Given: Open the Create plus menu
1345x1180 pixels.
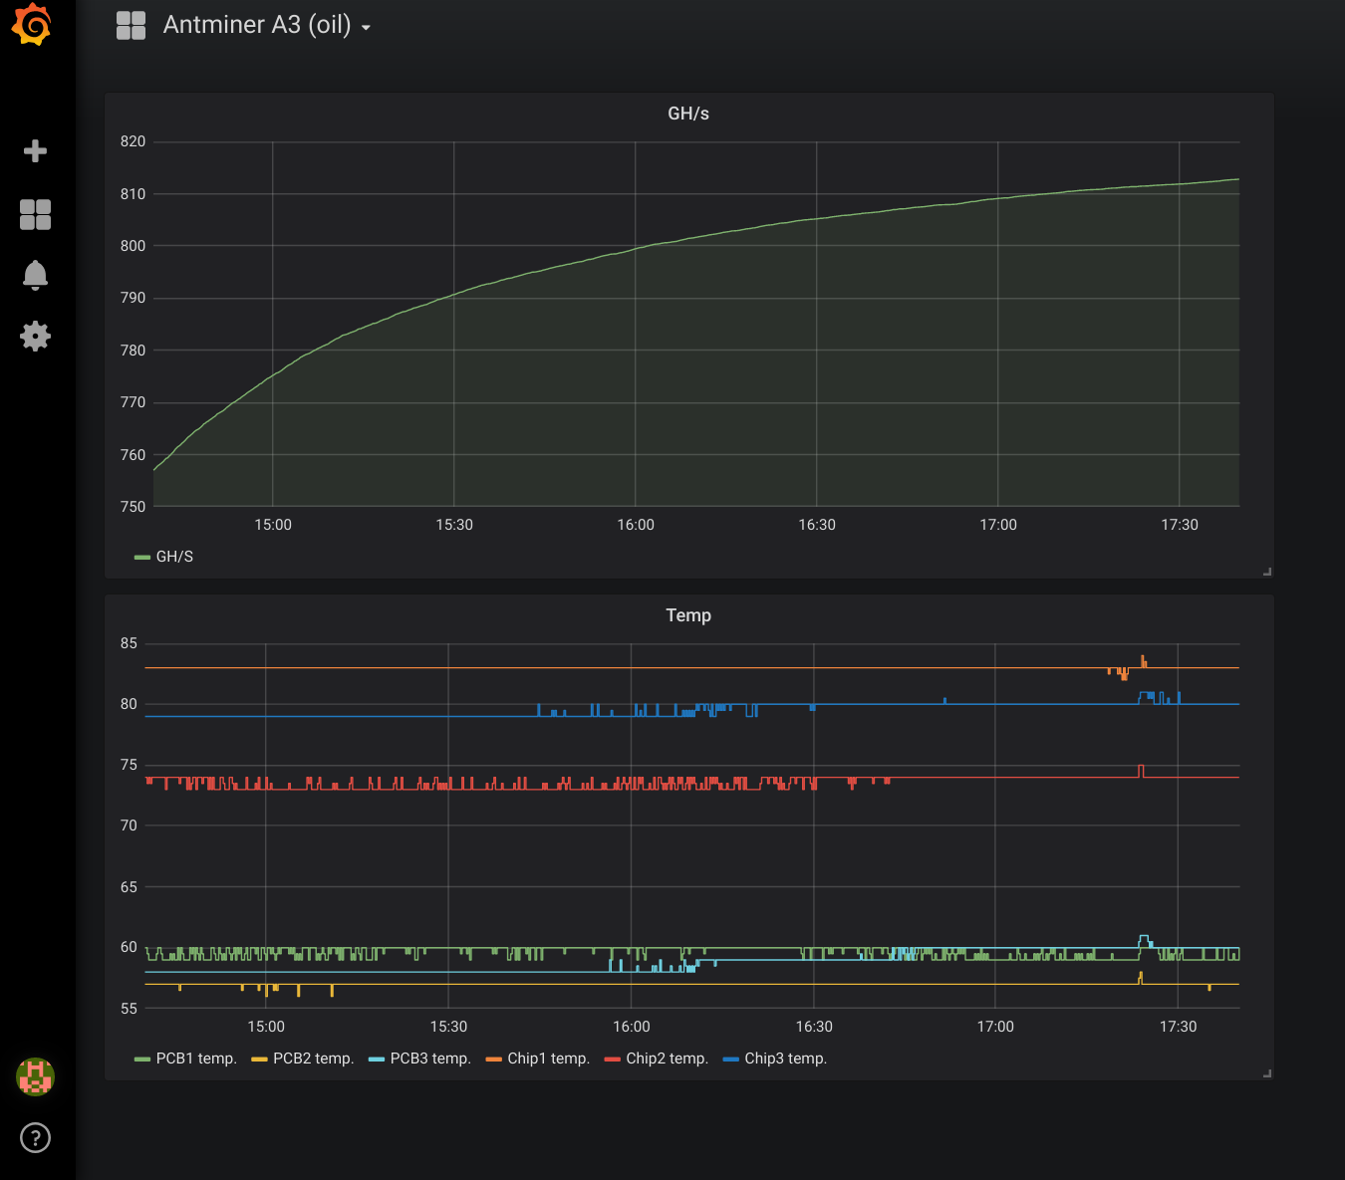Looking at the screenshot, I should 35,150.
